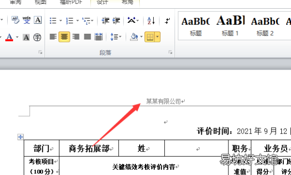Click the 商务拓展部 table cell

click(89, 148)
